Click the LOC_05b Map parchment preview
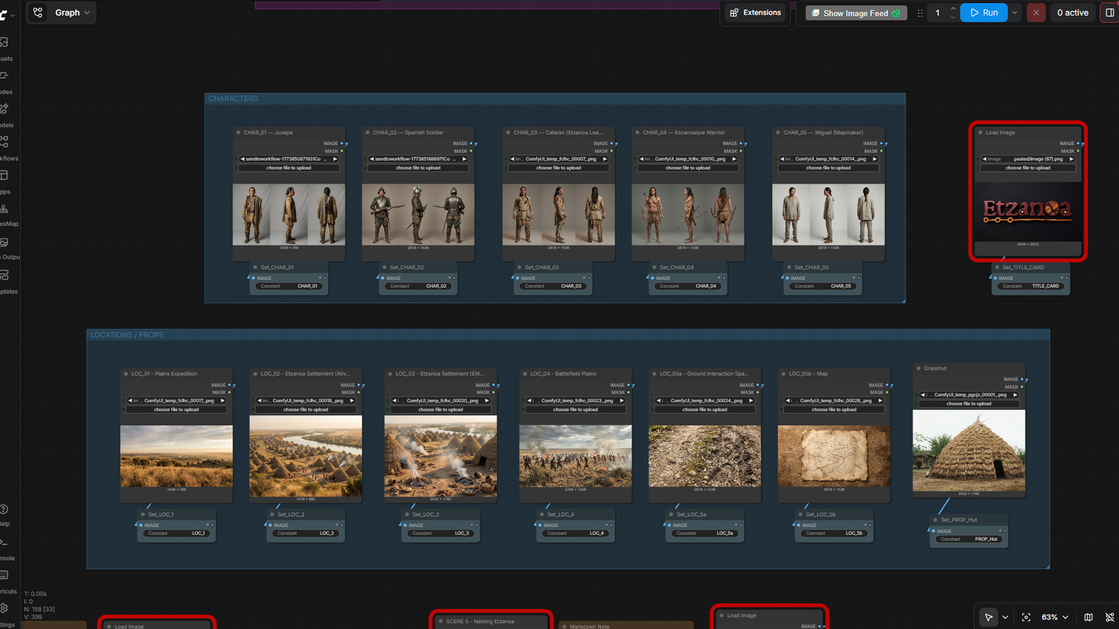This screenshot has width=1119, height=629. [x=834, y=456]
